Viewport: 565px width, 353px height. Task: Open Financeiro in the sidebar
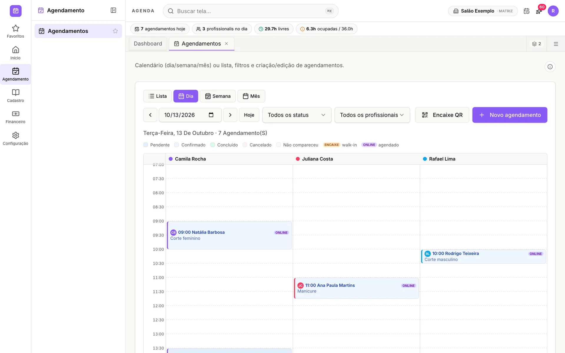tap(16, 117)
